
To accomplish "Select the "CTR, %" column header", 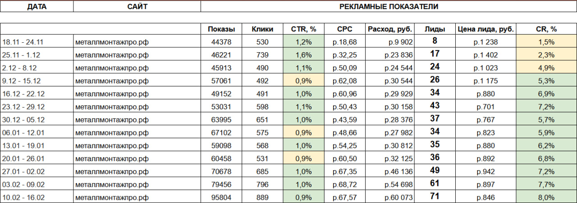I will click(303, 29).
